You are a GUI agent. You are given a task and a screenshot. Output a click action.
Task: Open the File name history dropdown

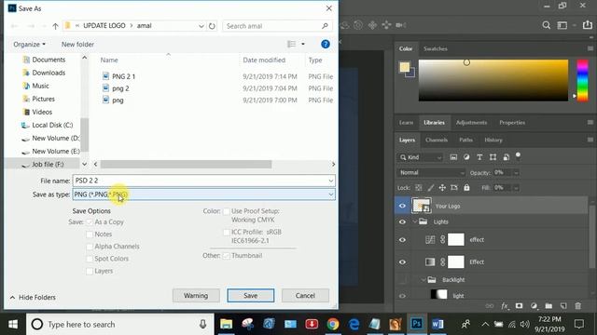coord(331,181)
